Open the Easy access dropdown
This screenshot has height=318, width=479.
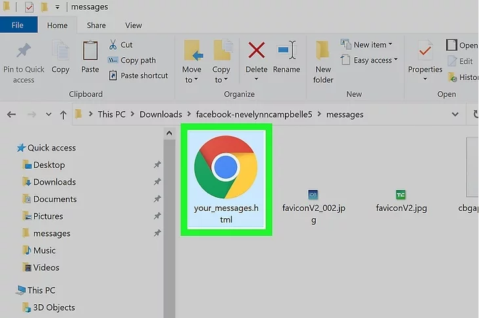point(369,60)
